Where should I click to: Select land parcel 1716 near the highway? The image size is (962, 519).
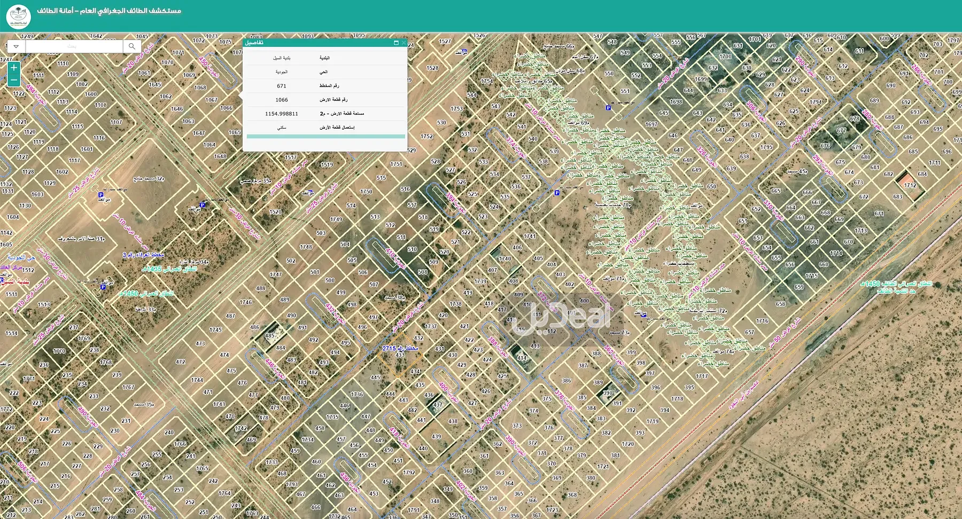pyautogui.click(x=762, y=321)
